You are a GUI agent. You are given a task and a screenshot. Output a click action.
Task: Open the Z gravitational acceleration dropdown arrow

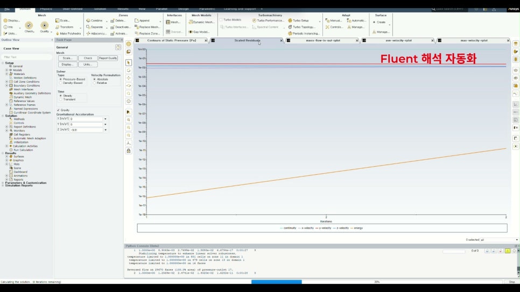point(106,130)
